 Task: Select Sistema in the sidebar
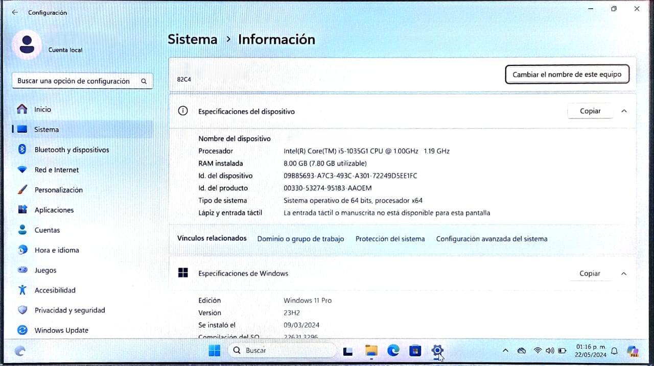click(82, 130)
